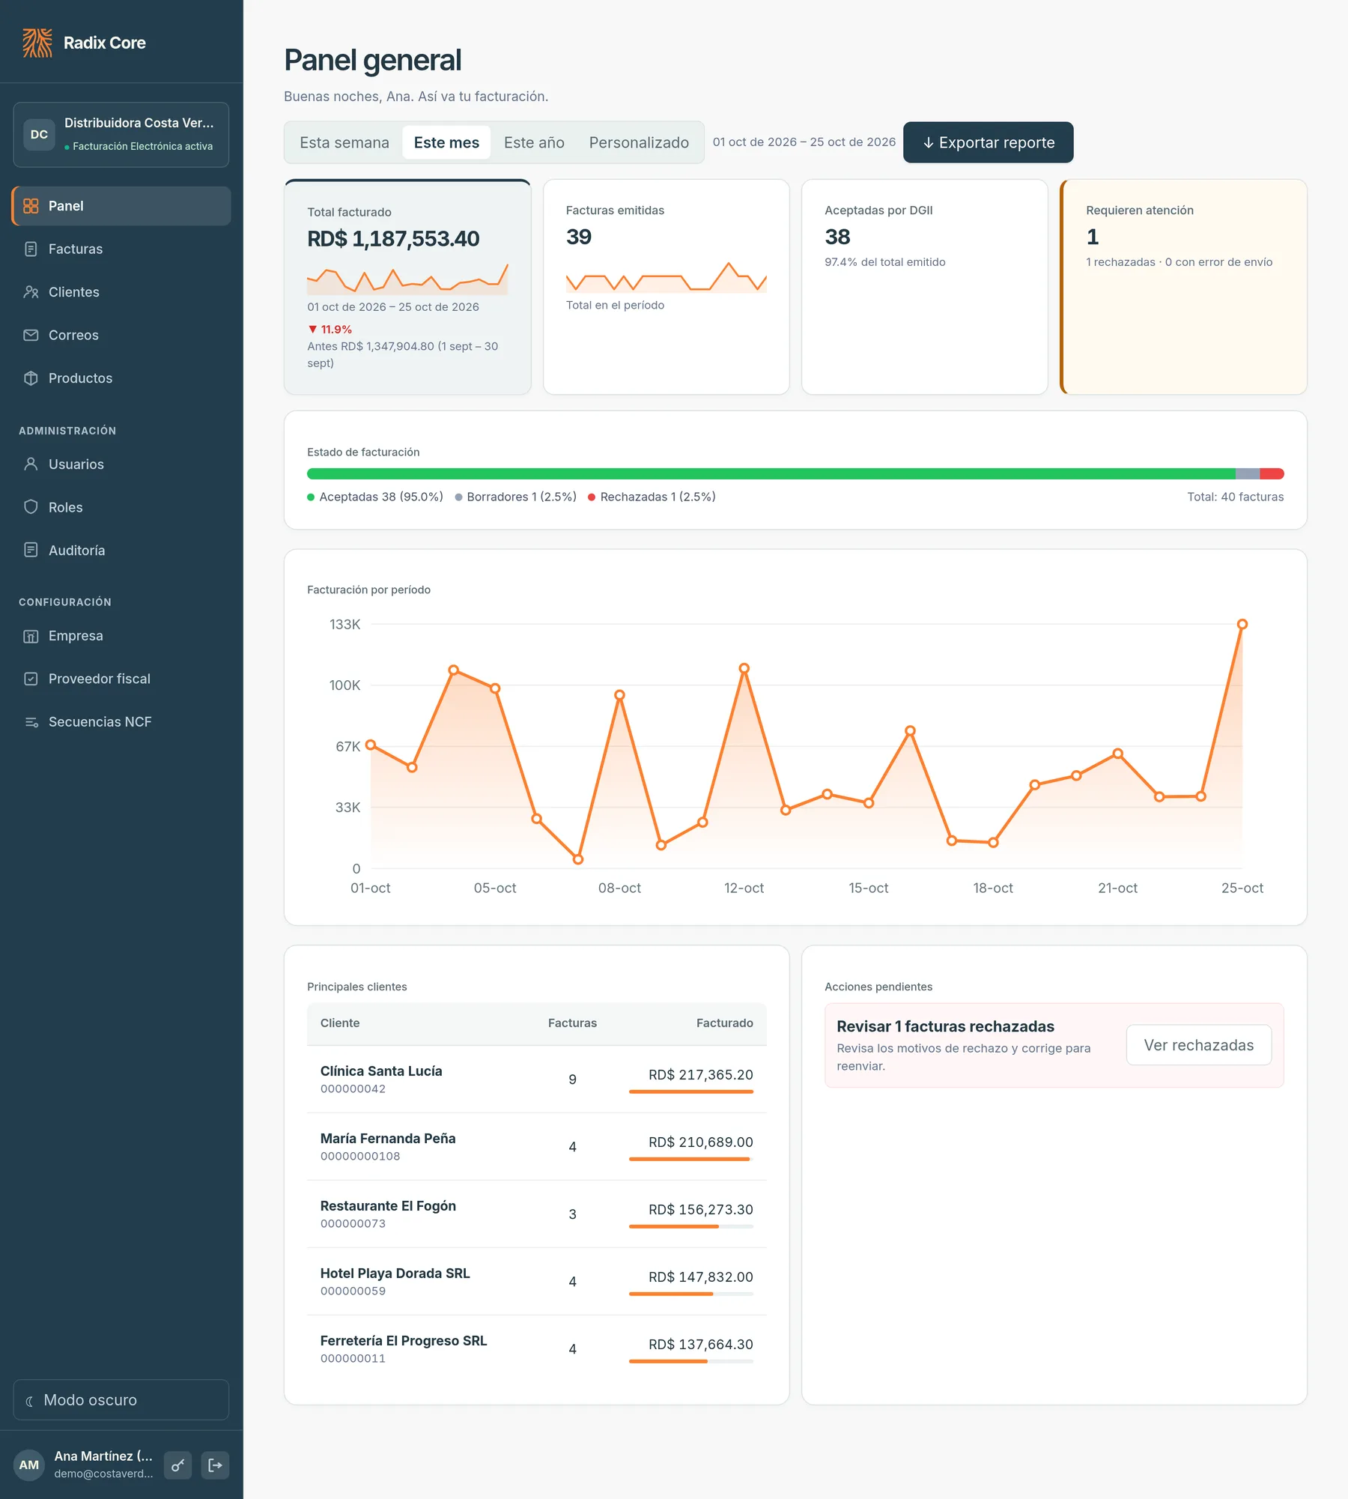Click the Borradores 1 (2.5%) legend entry
This screenshot has height=1499, width=1348.
point(516,497)
